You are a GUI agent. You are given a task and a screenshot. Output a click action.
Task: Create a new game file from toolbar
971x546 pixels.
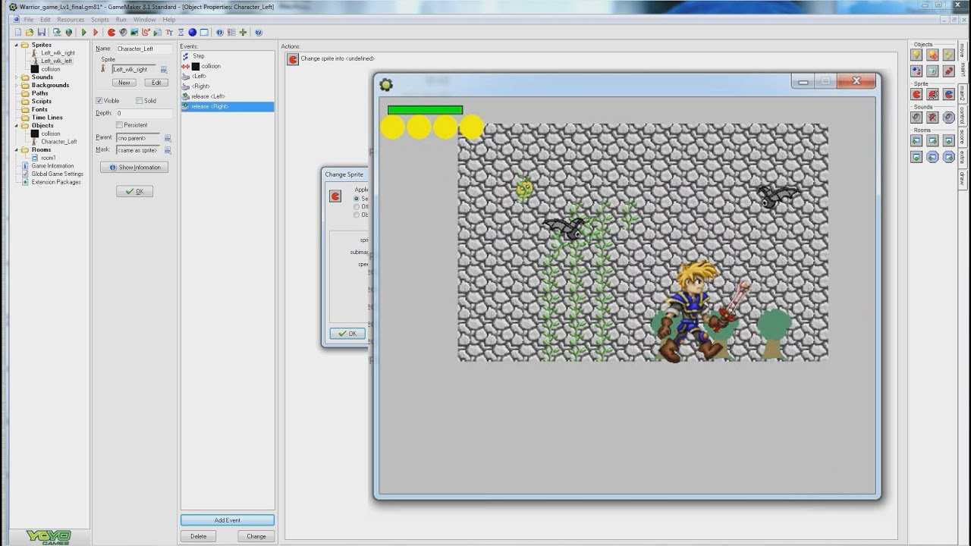[18, 33]
